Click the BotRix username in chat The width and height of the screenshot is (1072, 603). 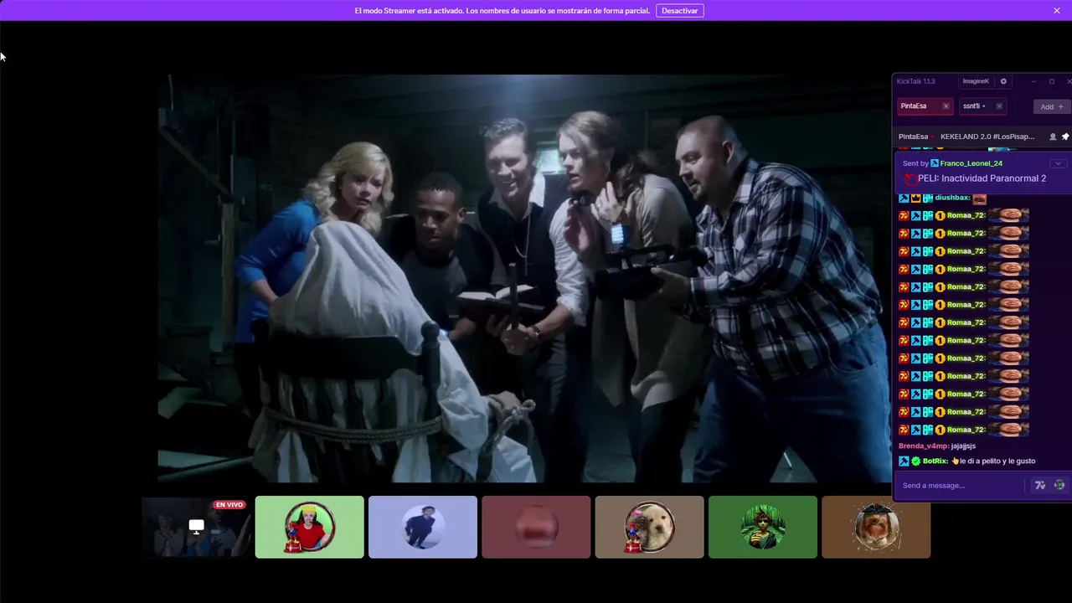point(935,461)
